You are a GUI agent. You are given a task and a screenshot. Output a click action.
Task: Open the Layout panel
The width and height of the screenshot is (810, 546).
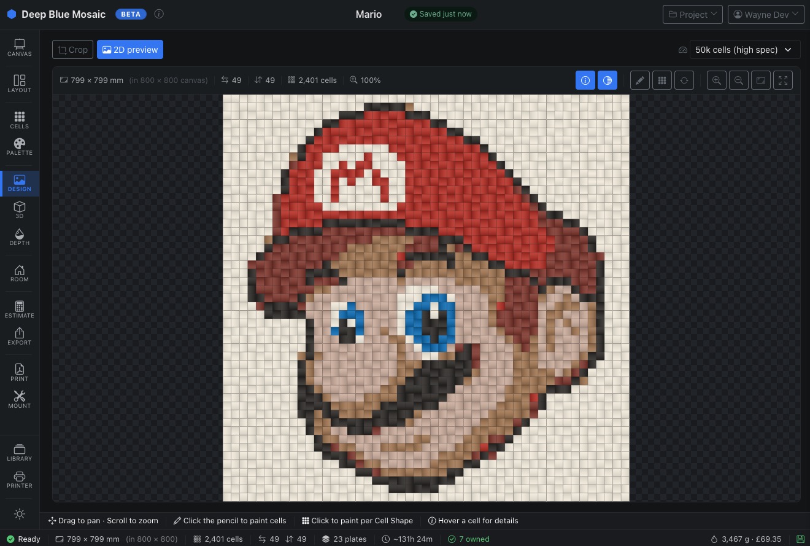coord(20,84)
